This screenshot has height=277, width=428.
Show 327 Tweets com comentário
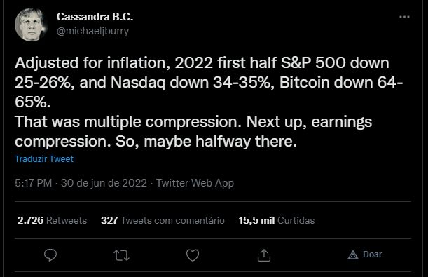pos(163,220)
